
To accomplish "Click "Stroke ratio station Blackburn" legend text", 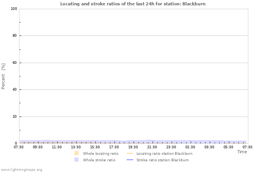I will click(x=162, y=160).
